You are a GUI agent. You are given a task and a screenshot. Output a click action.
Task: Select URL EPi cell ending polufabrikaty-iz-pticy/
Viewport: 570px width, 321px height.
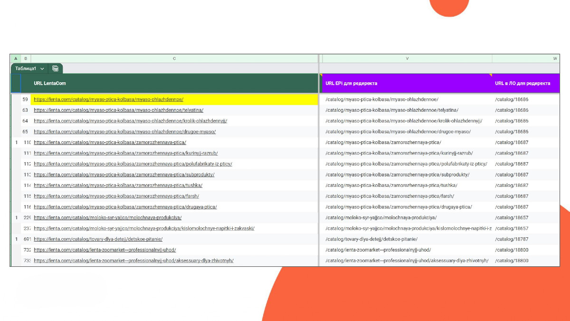pos(407,164)
